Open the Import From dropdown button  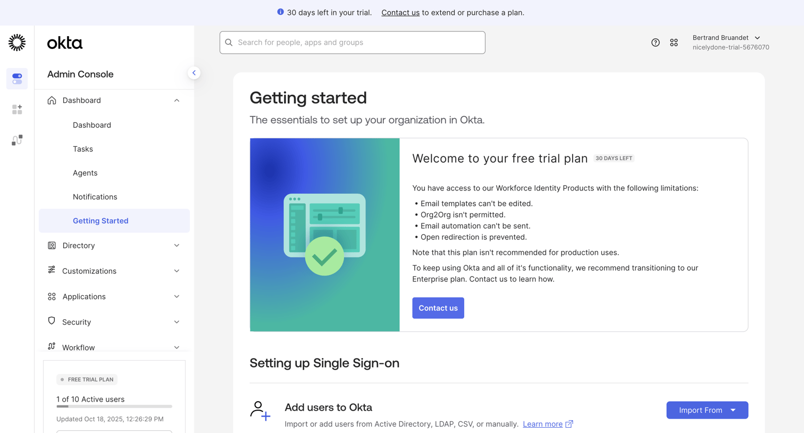(707, 410)
